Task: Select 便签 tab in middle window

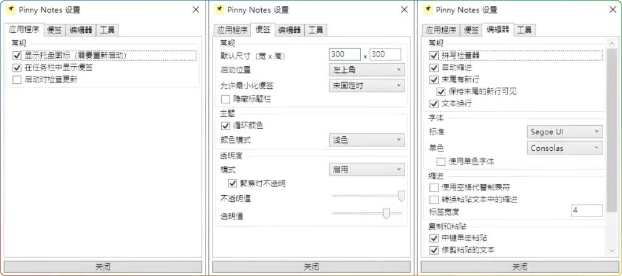Action: click(263, 29)
